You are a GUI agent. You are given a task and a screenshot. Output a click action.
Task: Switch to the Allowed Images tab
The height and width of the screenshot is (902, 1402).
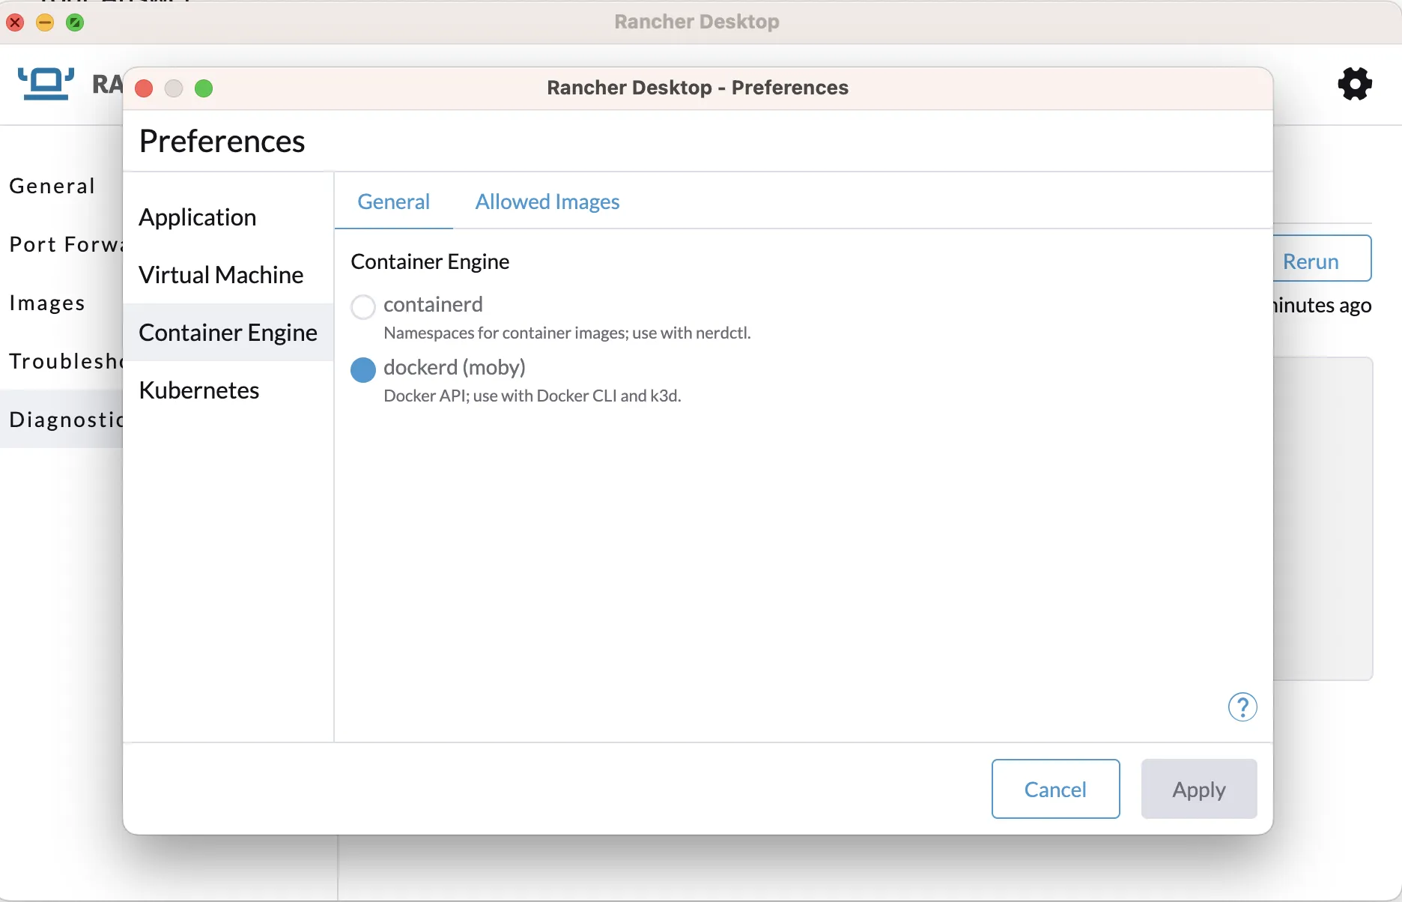click(x=547, y=202)
